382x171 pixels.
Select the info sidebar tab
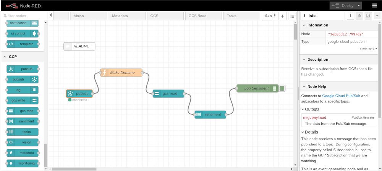coord(322,16)
